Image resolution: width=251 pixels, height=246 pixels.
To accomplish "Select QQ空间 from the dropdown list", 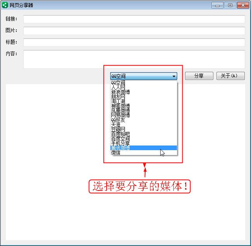I will click(x=144, y=83).
